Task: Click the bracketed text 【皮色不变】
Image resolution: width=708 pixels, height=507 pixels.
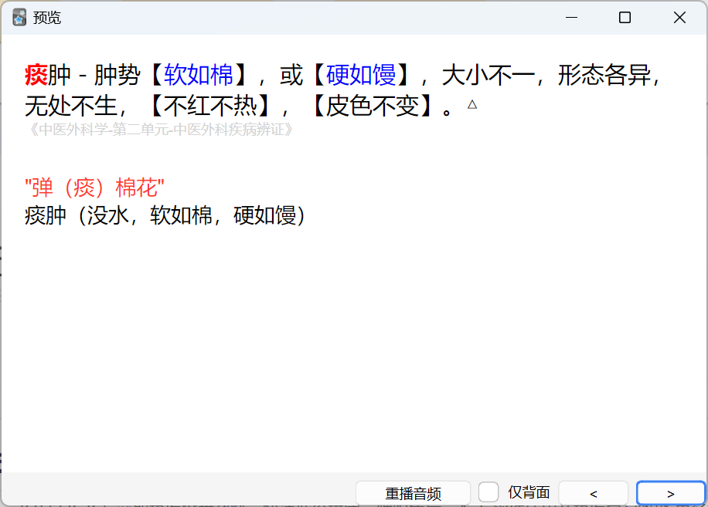Action: pyautogui.click(x=373, y=106)
